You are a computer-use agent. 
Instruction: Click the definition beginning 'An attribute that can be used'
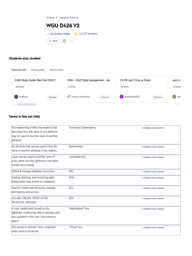point(34,148)
